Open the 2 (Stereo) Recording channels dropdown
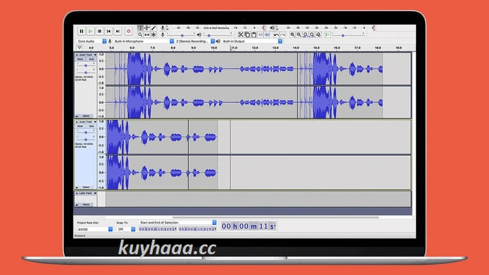The image size is (489, 275). 195,41
